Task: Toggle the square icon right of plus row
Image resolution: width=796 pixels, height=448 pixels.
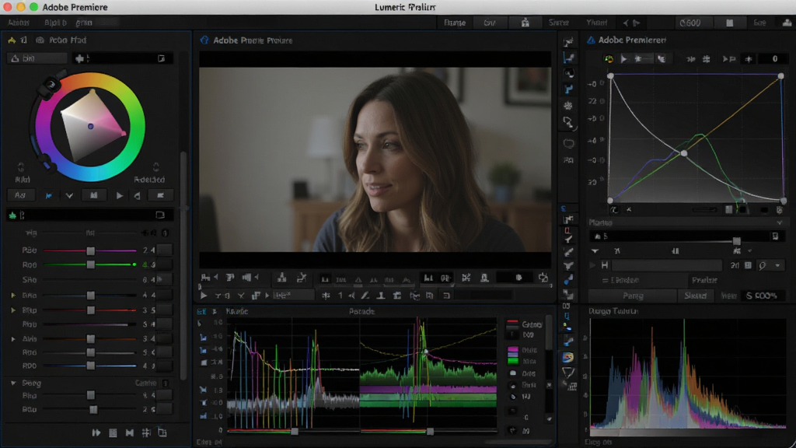Action: pyautogui.click(x=161, y=58)
